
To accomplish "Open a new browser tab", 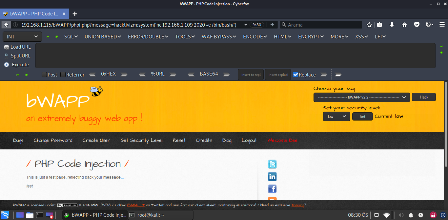I will (x=75, y=14).
